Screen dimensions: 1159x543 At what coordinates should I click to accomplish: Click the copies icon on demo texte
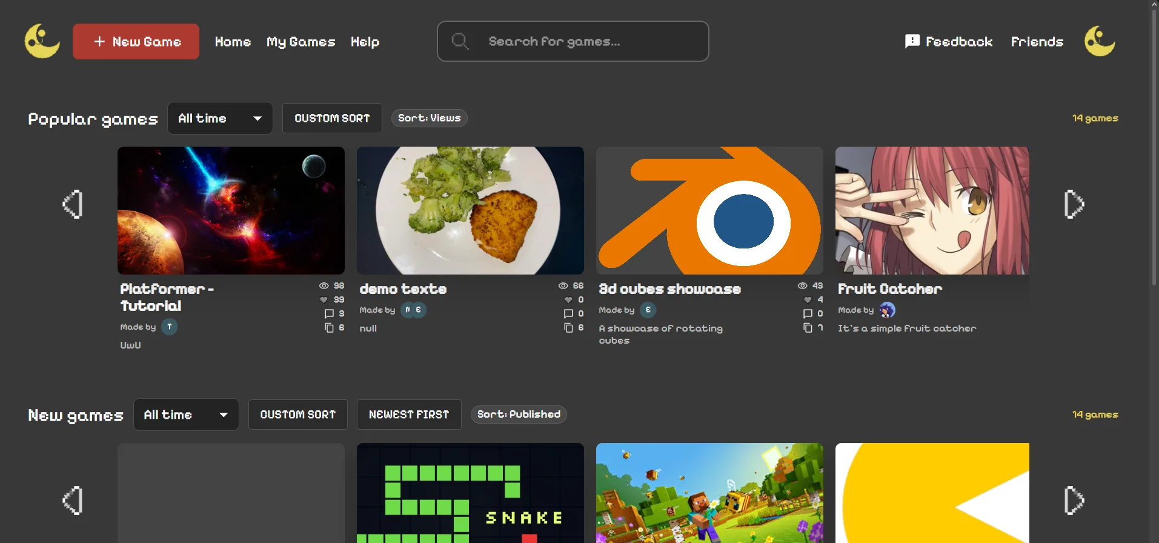pyautogui.click(x=568, y=328)
